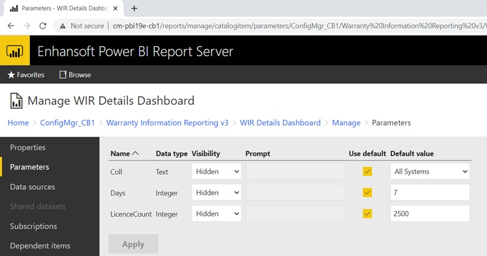Toggle Use default checkbox for Days
This screenshot has height=256, width=487.
tap(367, 192)
